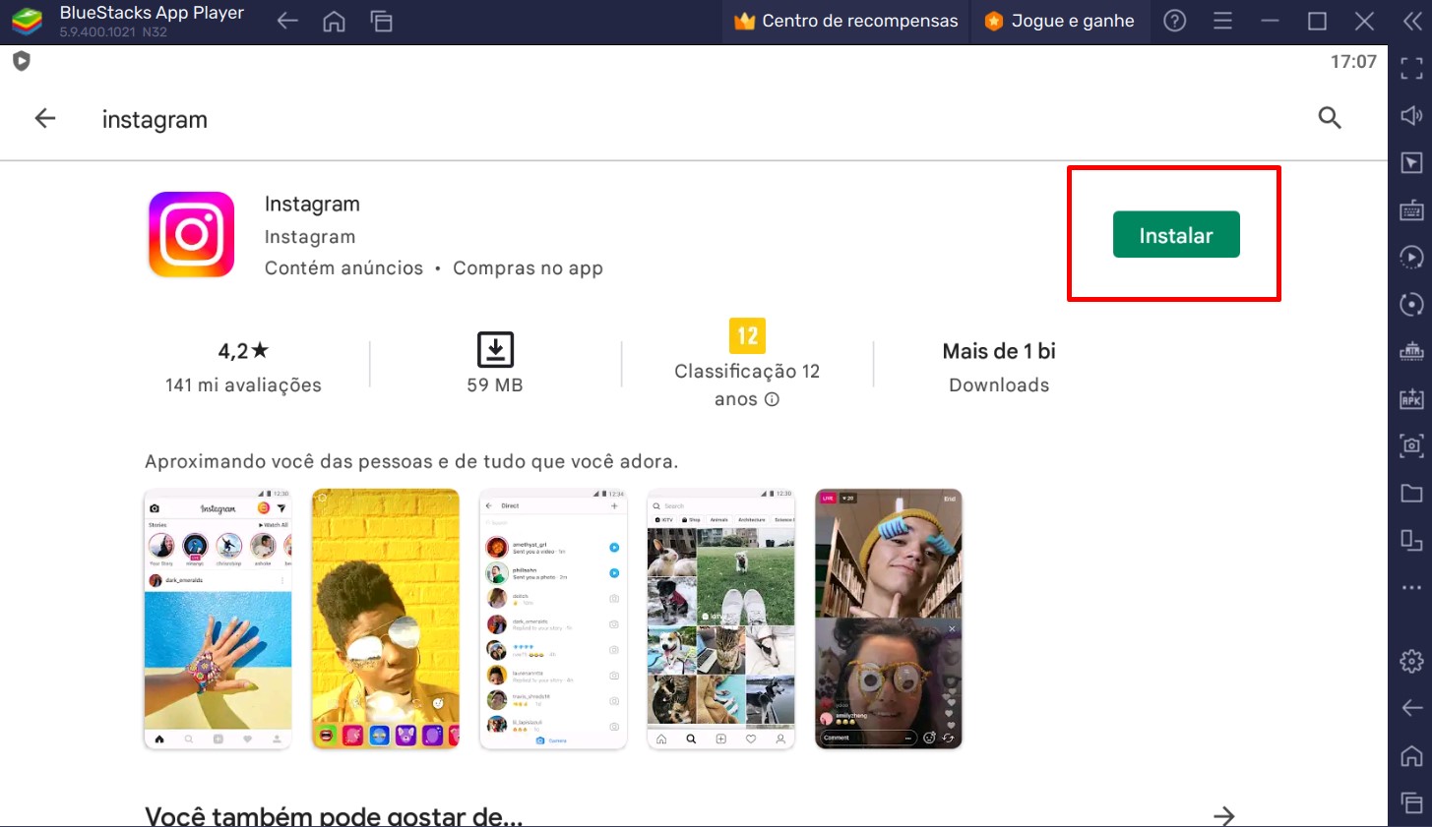The image size is (1432, 827).
Task: Expand 'Você também pode gostar de' with arrow
Action: [1223, 815]
